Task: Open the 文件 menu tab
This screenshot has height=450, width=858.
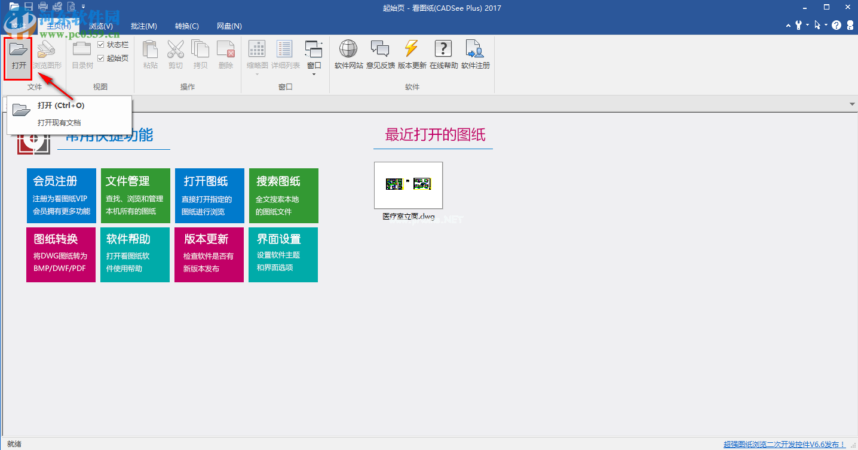Action: [20, 26]
